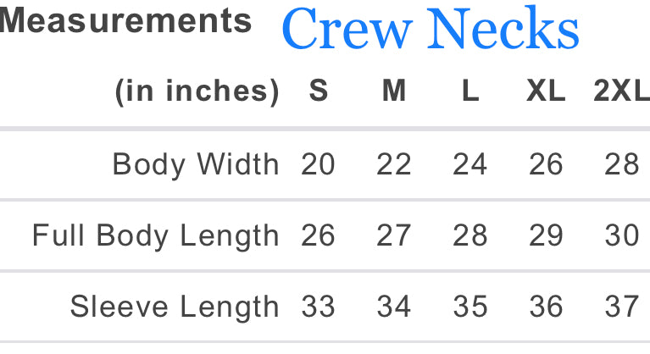
Task: Select the S size column header
Action: (319, 91)
